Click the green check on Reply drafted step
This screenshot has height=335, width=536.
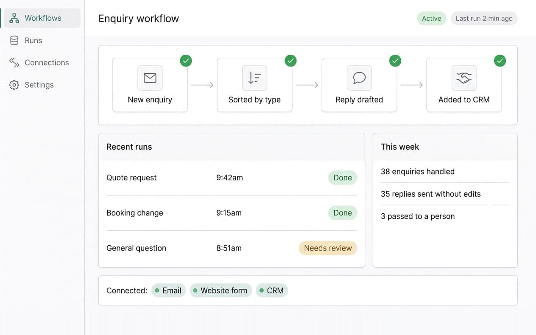pyautogui.click(x=395, y=61)
